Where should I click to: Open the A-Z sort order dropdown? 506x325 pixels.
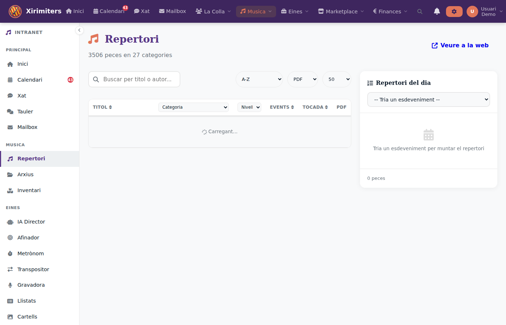pos(259,79)
